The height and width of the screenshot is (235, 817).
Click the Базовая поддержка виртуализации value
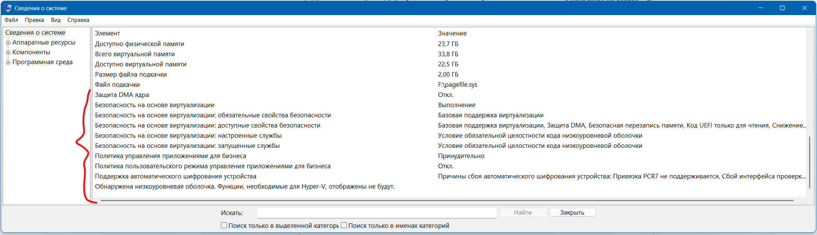491,115
